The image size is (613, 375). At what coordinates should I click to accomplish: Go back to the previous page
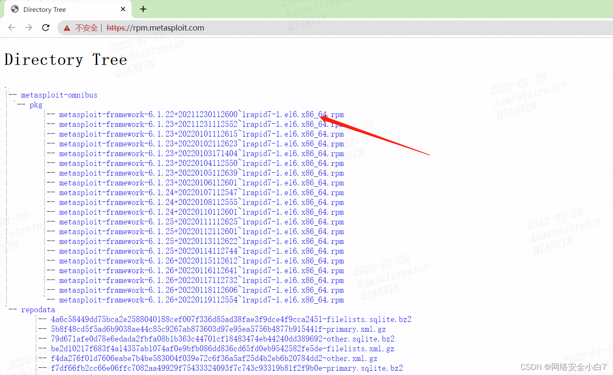coord(11,28)
